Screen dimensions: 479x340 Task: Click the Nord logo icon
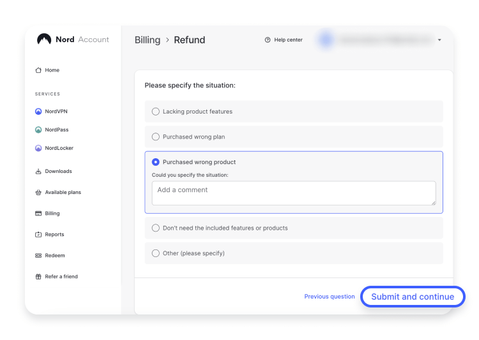44,39
